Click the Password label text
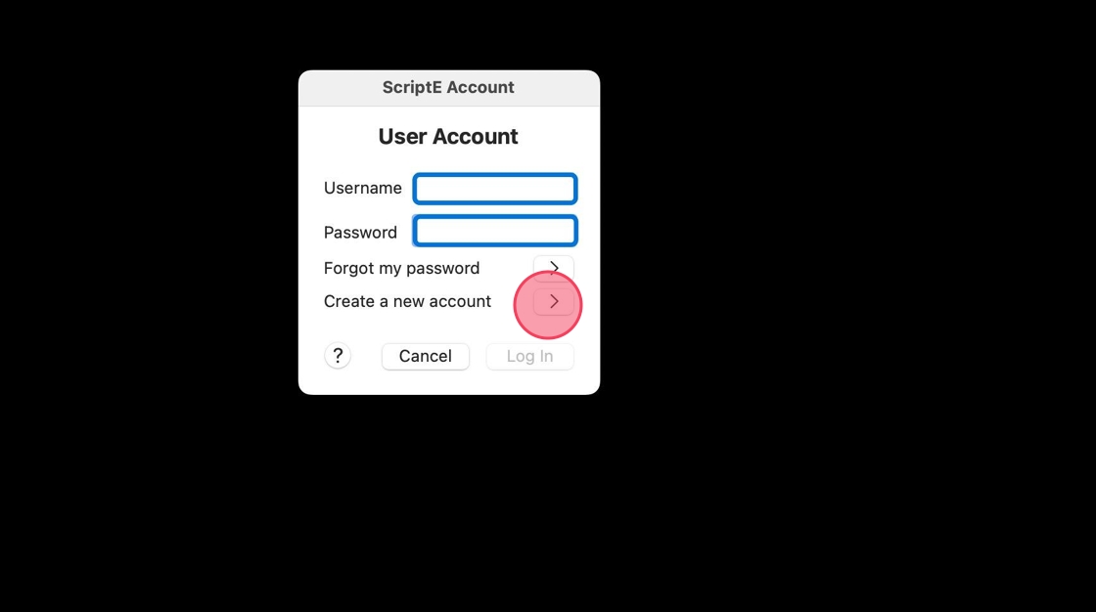 click(360, 232)
